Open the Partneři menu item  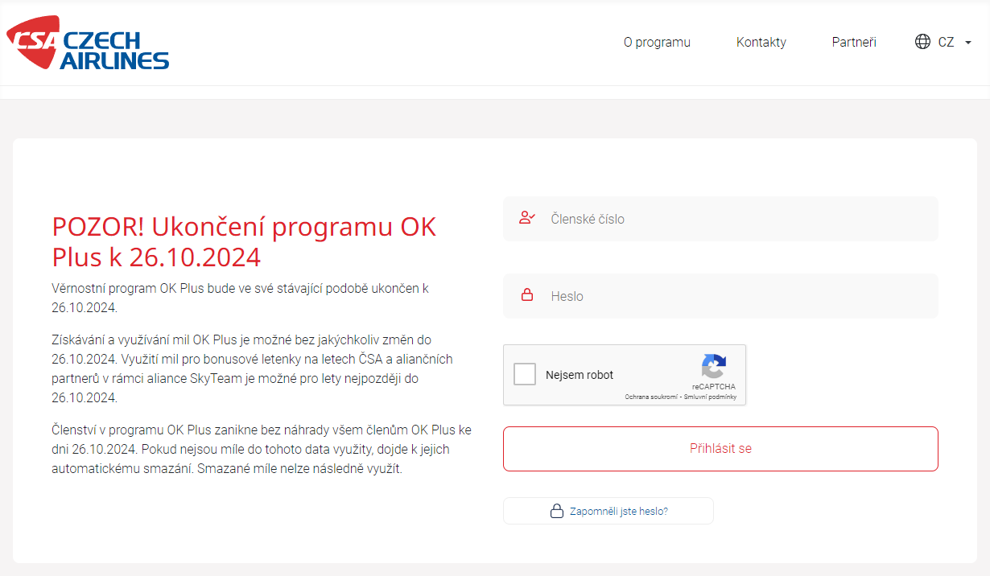click(x=854, y=43)
